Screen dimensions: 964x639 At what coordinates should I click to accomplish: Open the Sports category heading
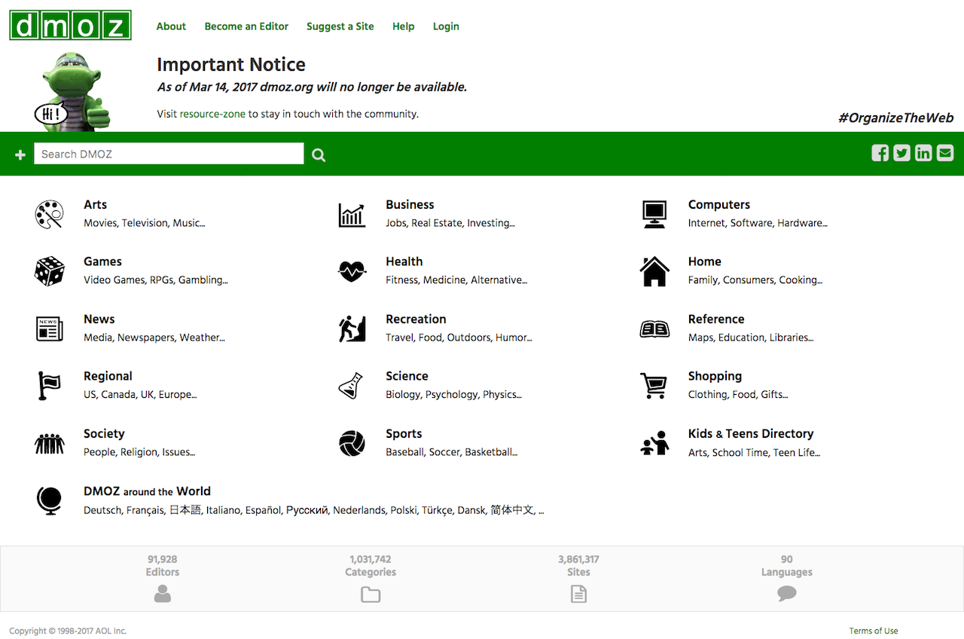[x=404, y=433]
